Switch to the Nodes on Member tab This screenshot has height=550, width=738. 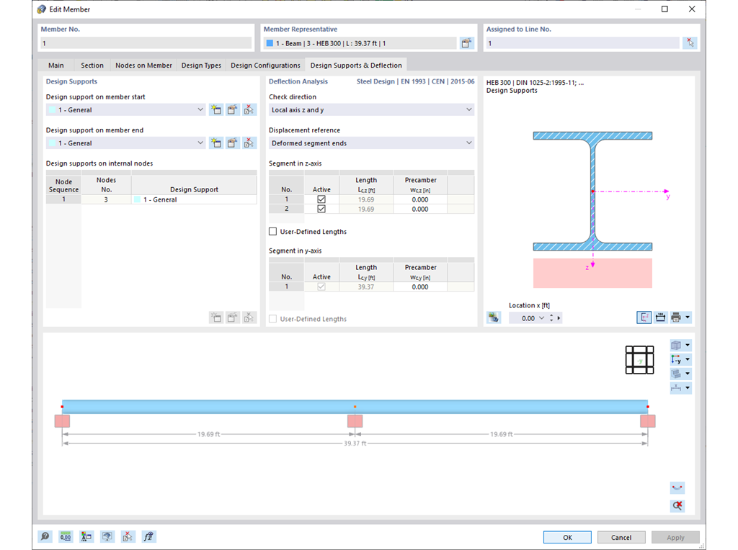click(x=143, y=65)
